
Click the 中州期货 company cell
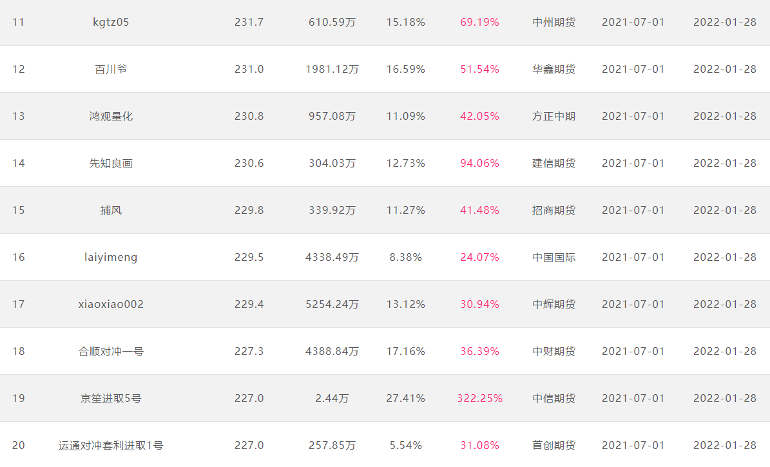pos(554,22)
